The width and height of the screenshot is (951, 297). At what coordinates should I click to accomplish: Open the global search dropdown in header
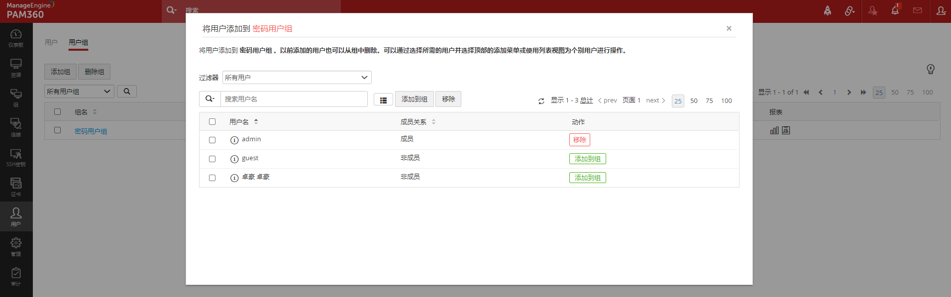(x=172, y=10)
